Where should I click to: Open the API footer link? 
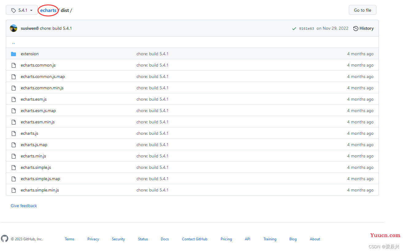coord(248,239)
